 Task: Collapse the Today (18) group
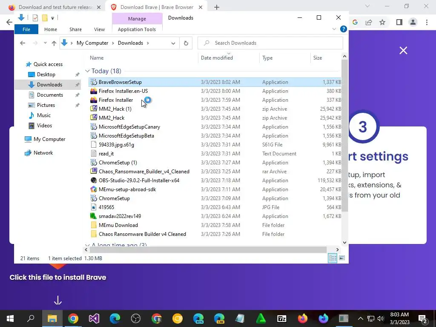87,71
